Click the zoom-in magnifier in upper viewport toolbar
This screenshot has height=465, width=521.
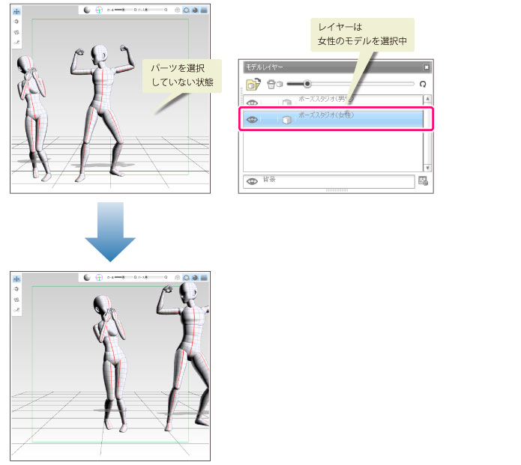pos(166,10)
